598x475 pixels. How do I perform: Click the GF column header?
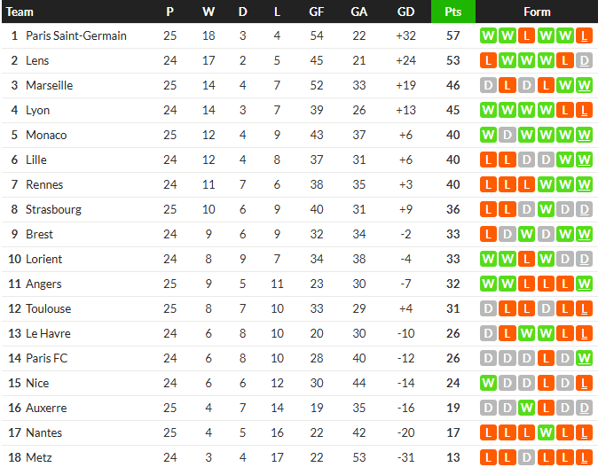click(x=316, y=12)
